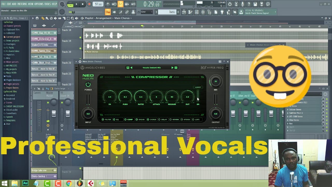Open the Windows Start menu

(x=4, y=183)
